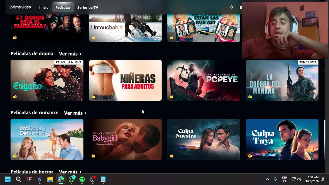Change the ESP ES input language
The height and width of the screenshot is (185, 329).
(284, 179)
